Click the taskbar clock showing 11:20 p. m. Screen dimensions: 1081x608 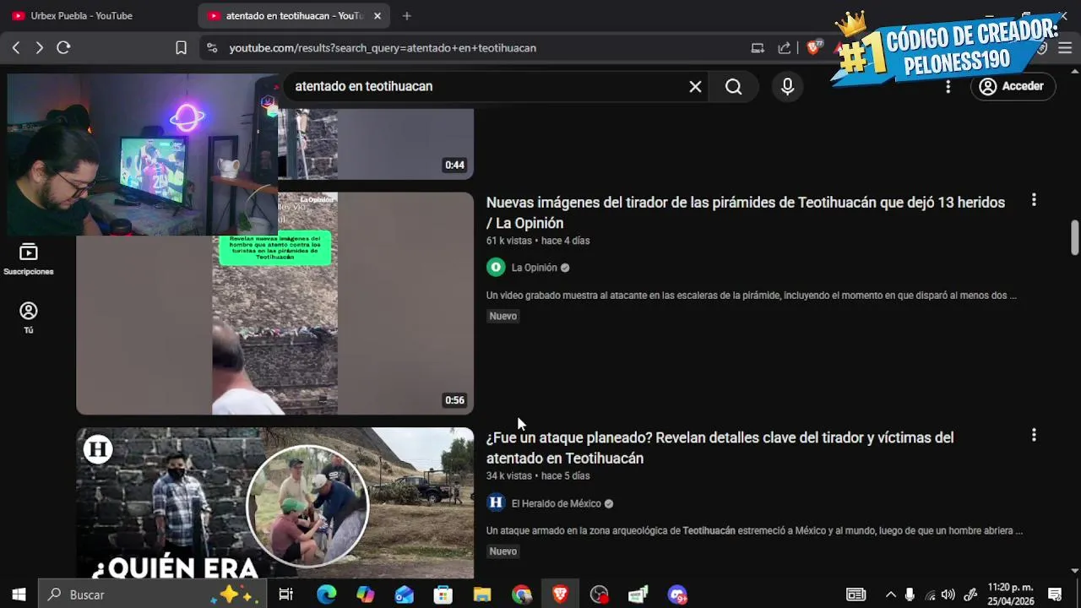(1010, 594)
